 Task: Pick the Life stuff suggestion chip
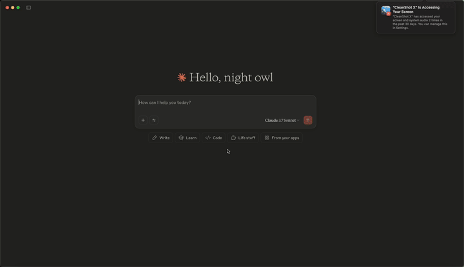(243, 138)
